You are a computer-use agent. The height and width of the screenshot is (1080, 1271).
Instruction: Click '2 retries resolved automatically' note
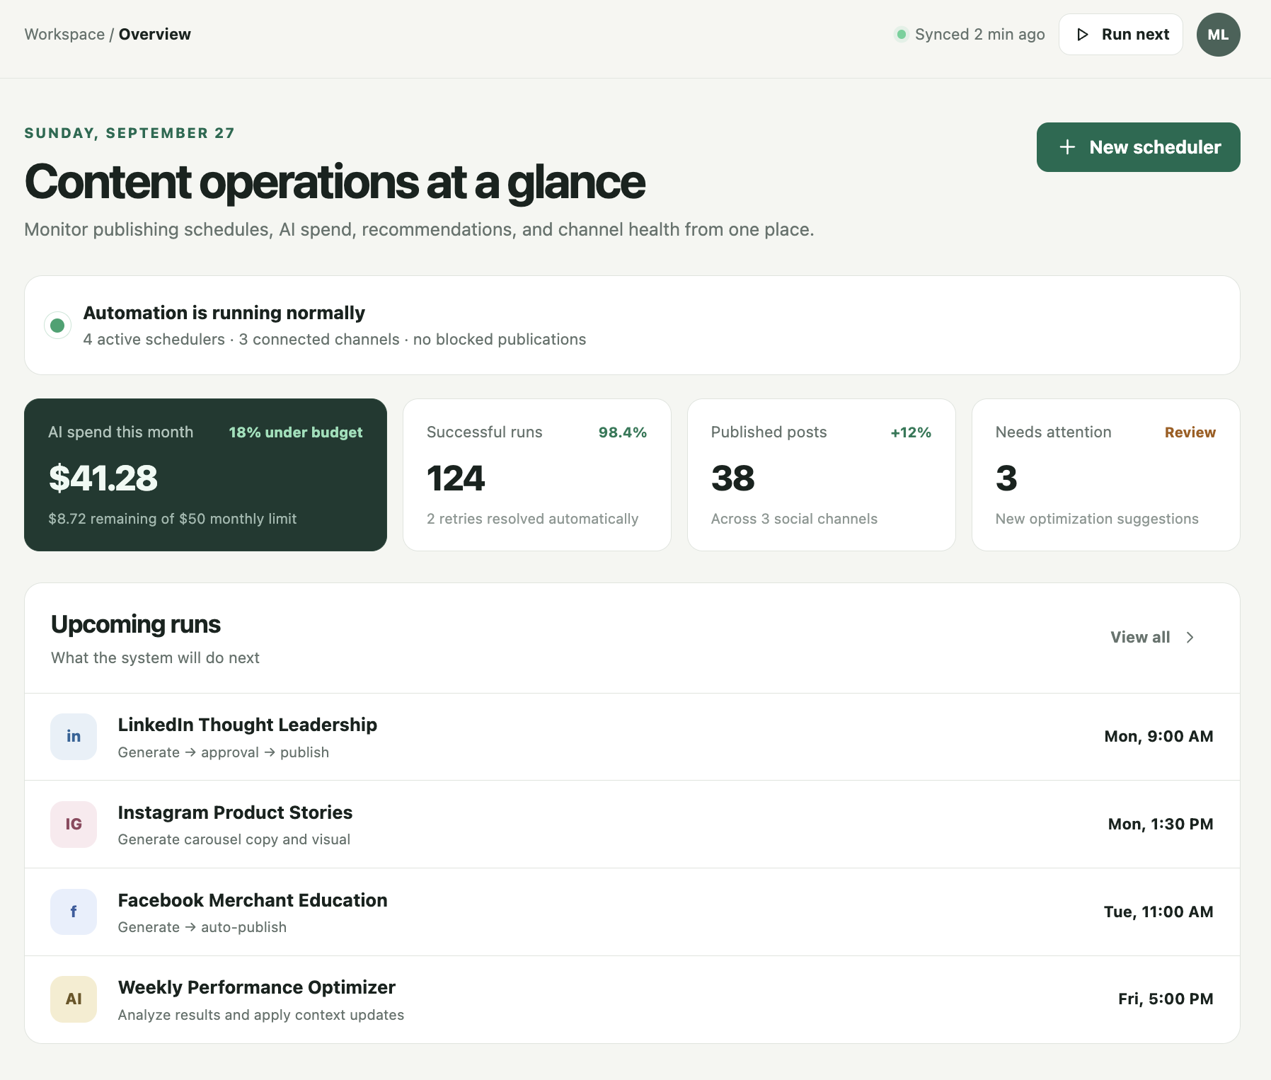533,519
